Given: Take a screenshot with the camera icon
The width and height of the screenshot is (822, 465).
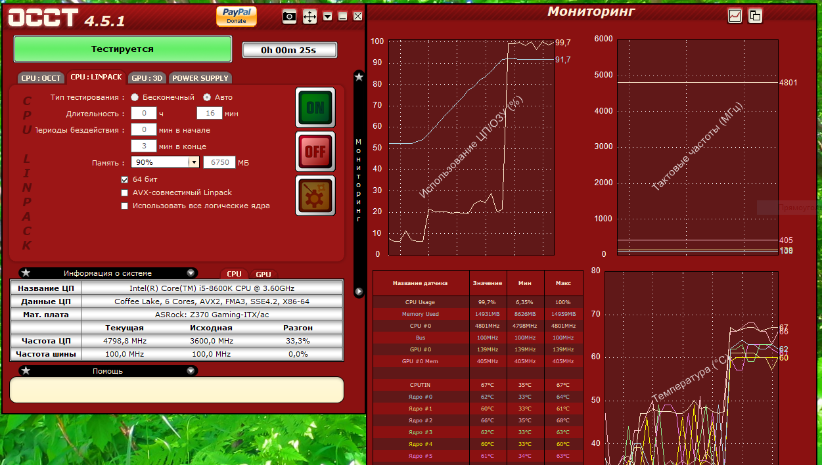Looking at the screenshot, I should (290, 16).
